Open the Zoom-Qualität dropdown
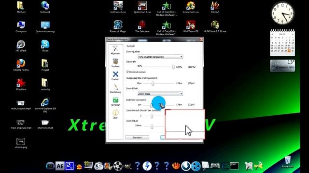The image size is (309, 173). click(x=160, y=57)
